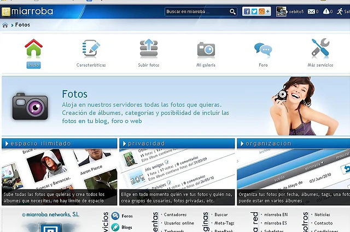Click the running man logout icon

click(x=340, y=11)
